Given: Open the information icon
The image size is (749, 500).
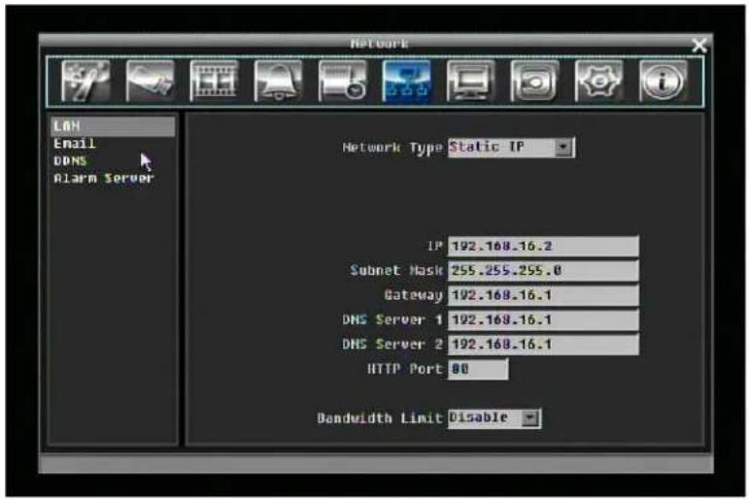Looking at the screenshot, I should 663,81.
